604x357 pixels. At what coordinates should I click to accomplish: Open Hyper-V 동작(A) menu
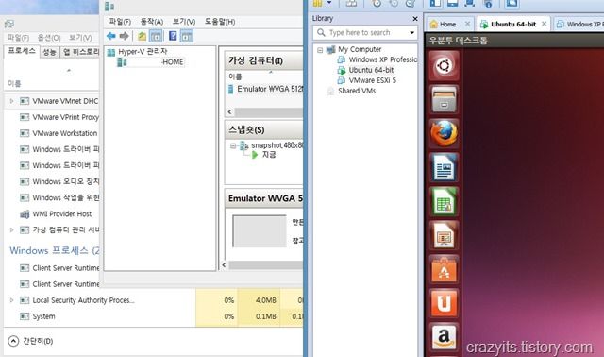coord(152,22)
